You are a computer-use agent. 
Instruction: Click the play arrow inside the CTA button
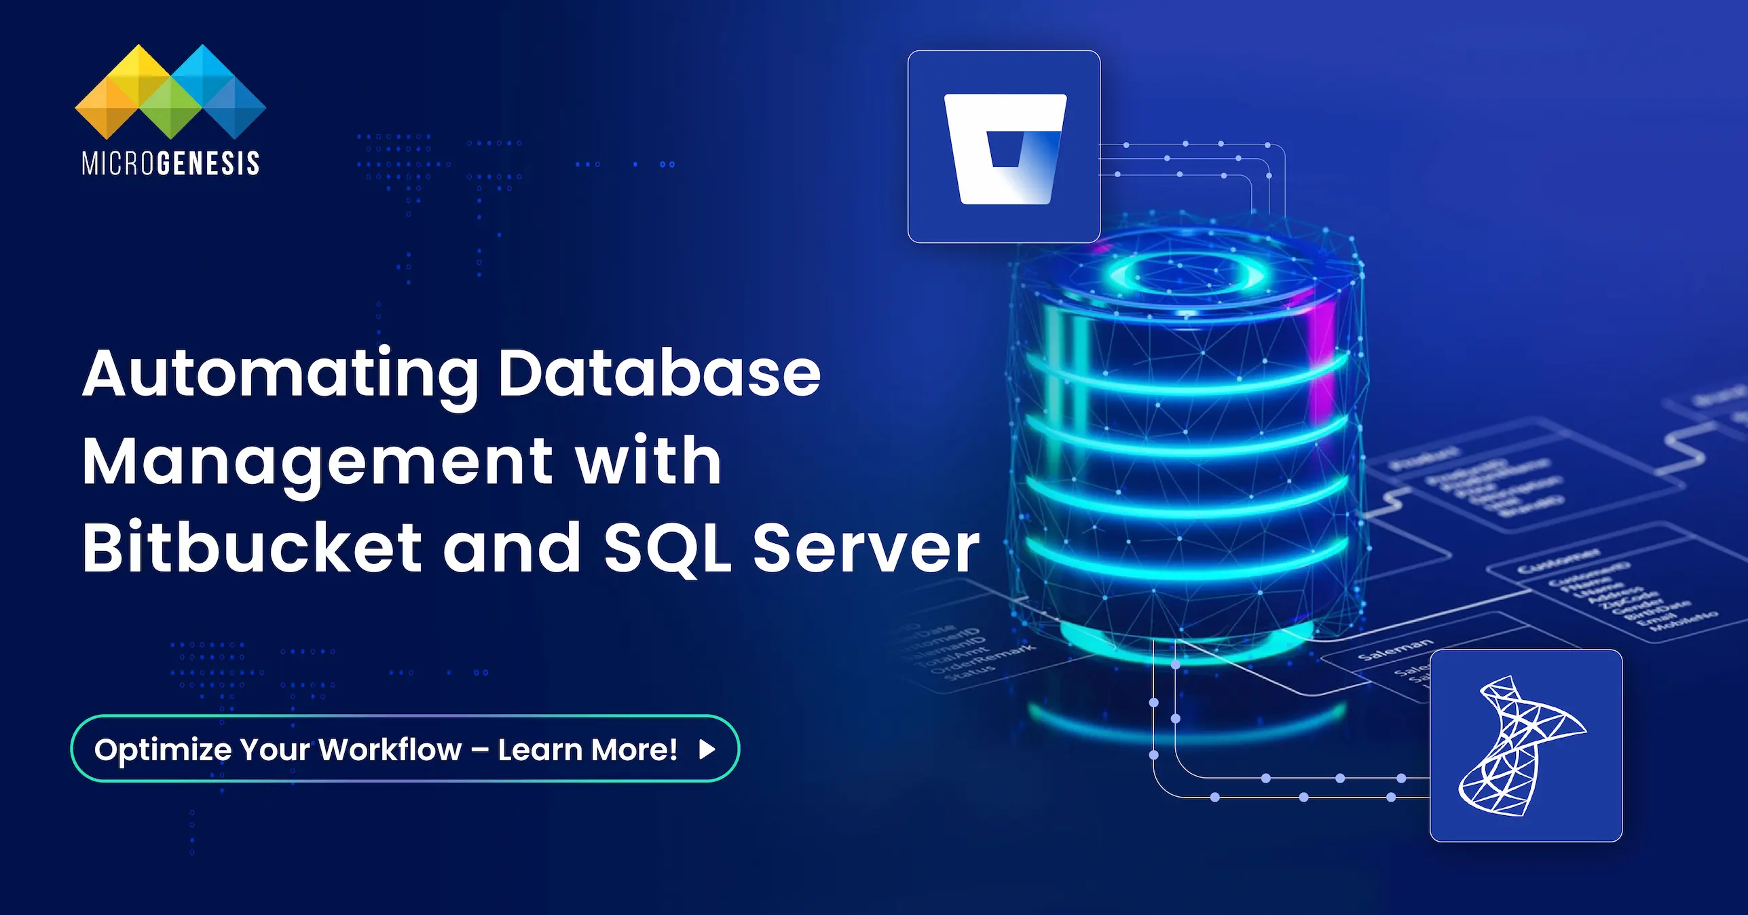(706, 749)
